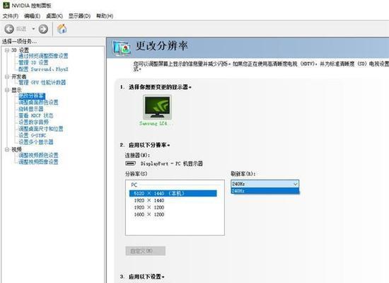Select the 1920 × 1200 resolution
Viewport: 389px width, 283px height.
(149, 207)
